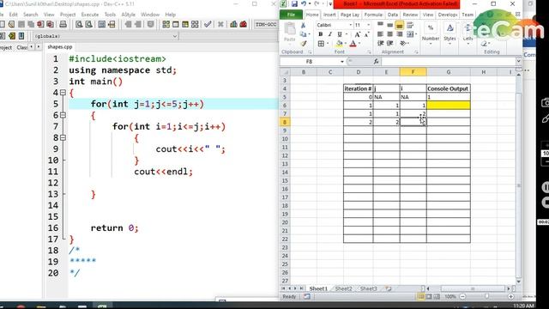This screenshot has height=309, width=549.
Task: Open the Tools menu in Dev-C++
Action: [110, 15]
